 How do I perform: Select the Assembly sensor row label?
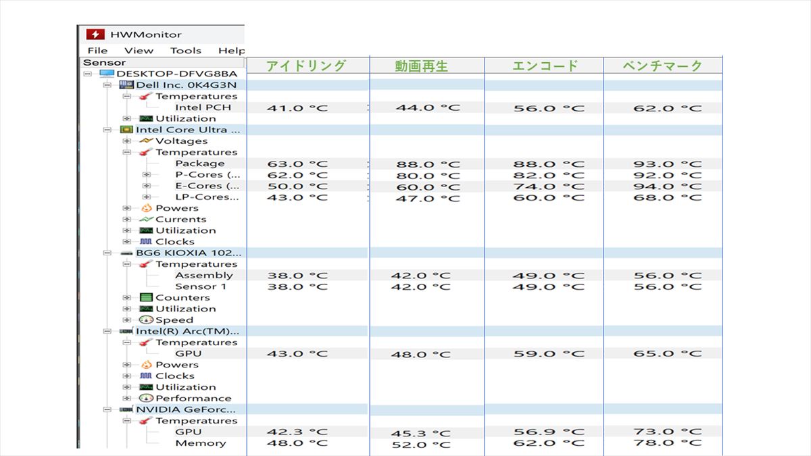click(204, 275)
